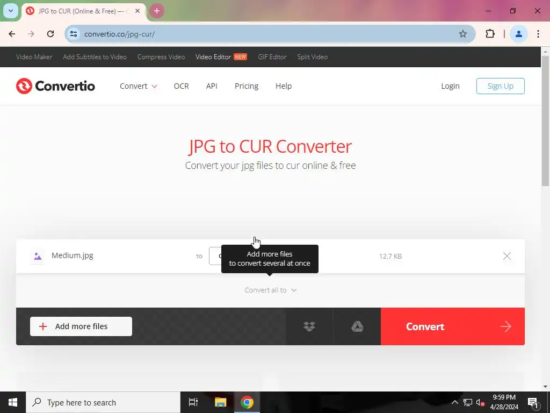This screenshot has height=413, width=550.
Task: Click the Google Drive upload icon
Action: (357, 326)
